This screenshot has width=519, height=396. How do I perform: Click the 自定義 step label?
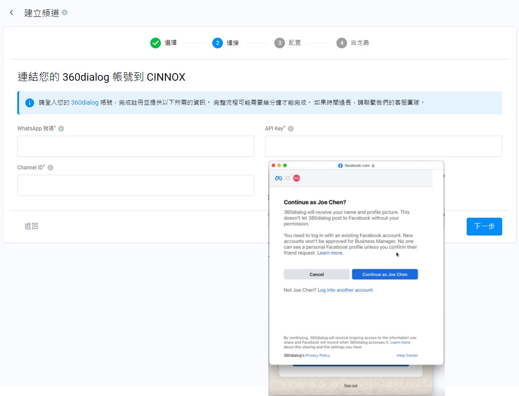[x=360, y=43]
